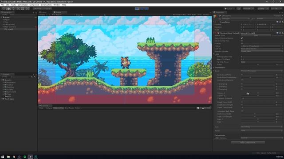Select the Scale tool in toolbar

(x=18, y=9)
